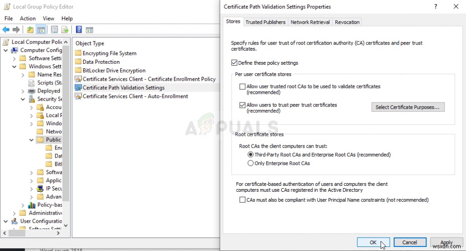Click the Up one level folder icon
The width and height of the screenshot is (466, 251).
pyautogui.click(x=30, y=30)
